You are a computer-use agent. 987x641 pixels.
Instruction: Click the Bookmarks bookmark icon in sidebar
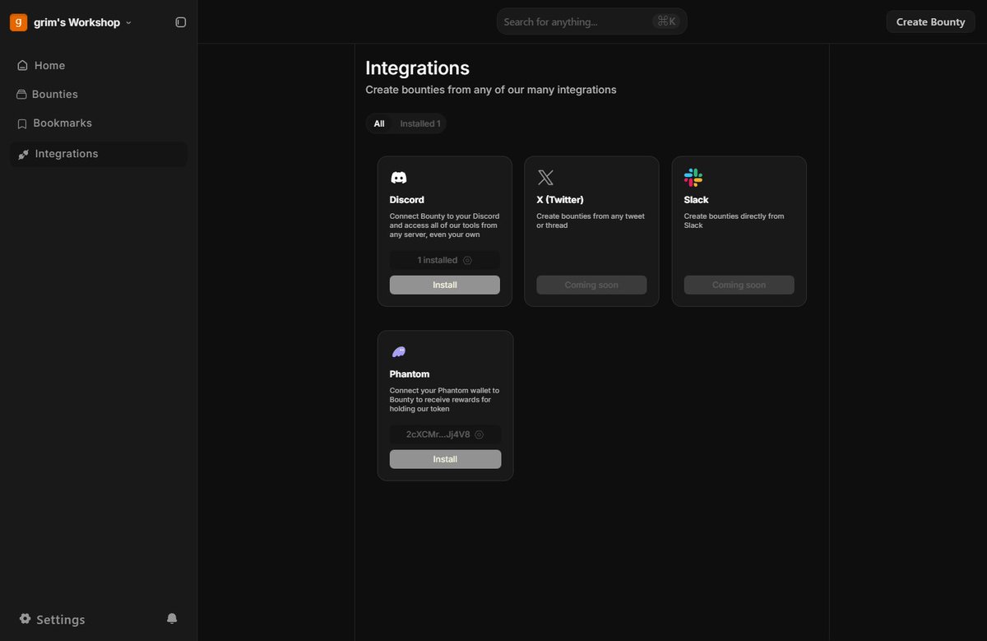pos(22,123)
